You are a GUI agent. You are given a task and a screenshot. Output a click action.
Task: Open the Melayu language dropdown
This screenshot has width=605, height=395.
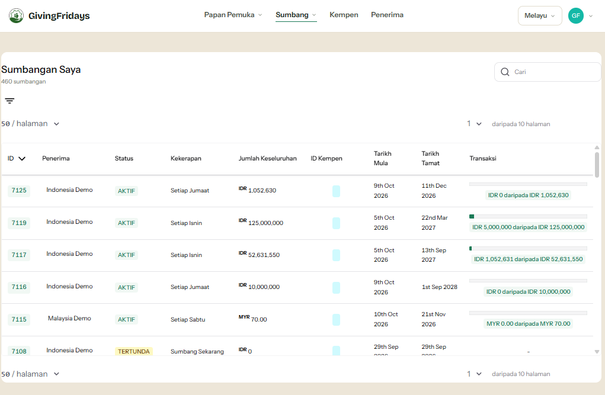[540, 16]
